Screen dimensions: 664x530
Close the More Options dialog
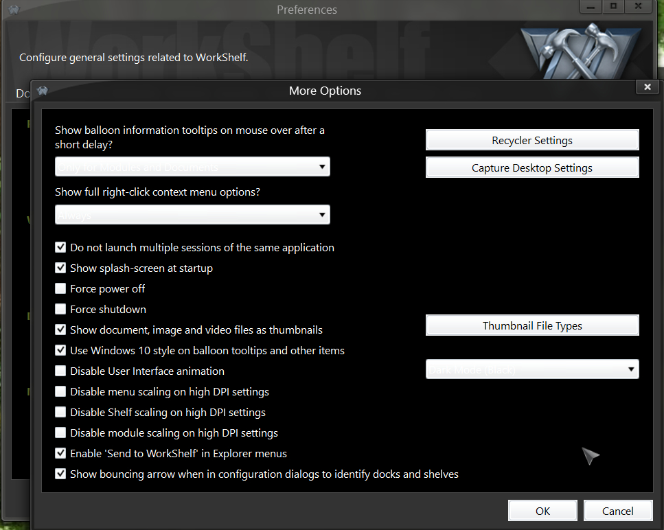pos(646,87)
